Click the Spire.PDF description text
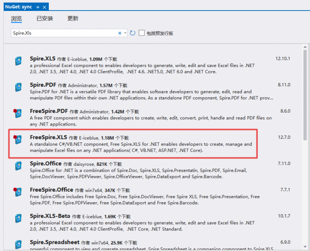 point(152,95)
